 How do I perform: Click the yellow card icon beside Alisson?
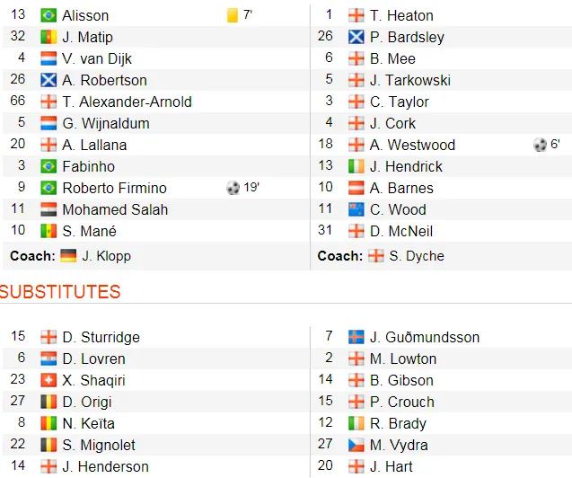(x=233, y=15)
